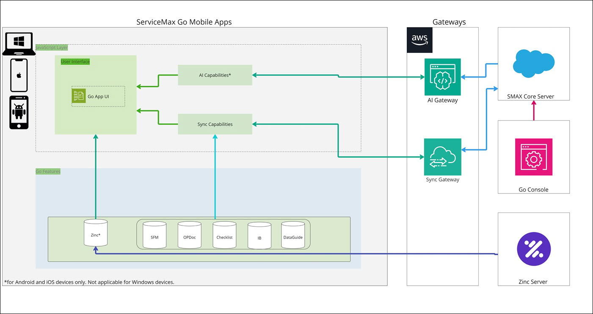
Task: Click the ServiceMax Go Mobile Apps heading
Action: click(184, 22)
